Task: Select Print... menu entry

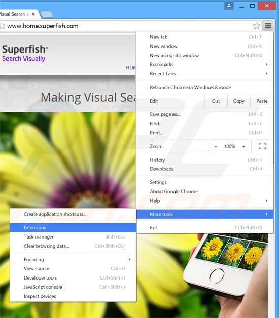Action: (x=205, y=133)
